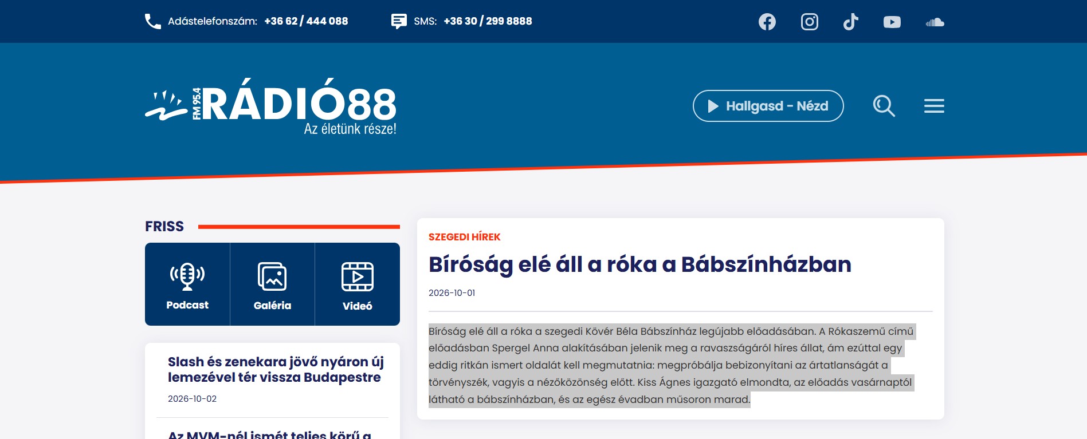
Task: Click the highlighted article body paragraph
Action: [672, 365]
